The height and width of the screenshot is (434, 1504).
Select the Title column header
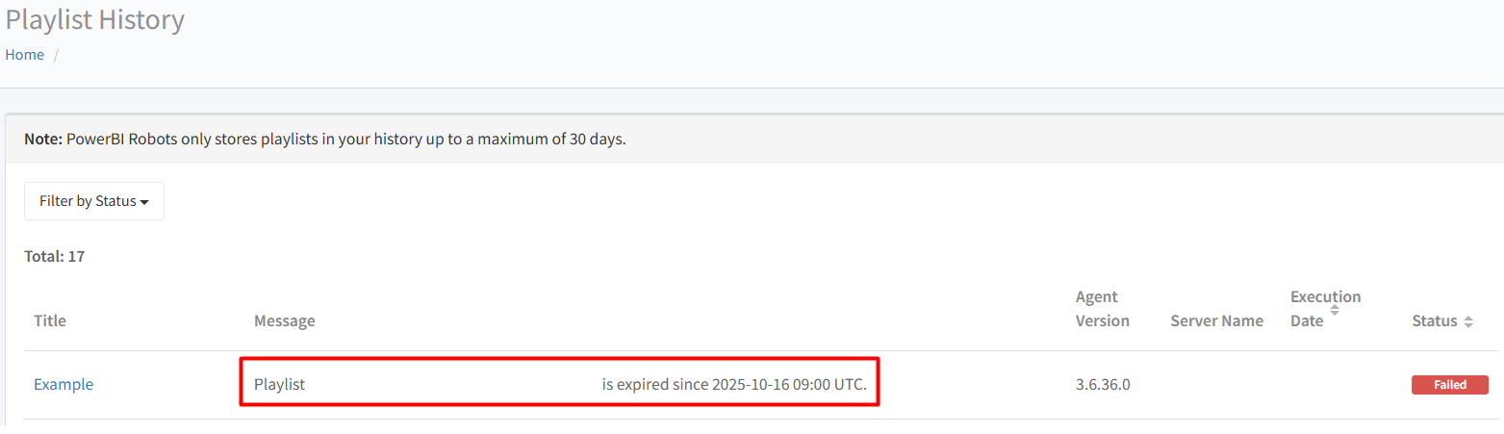tap(50, 320)
